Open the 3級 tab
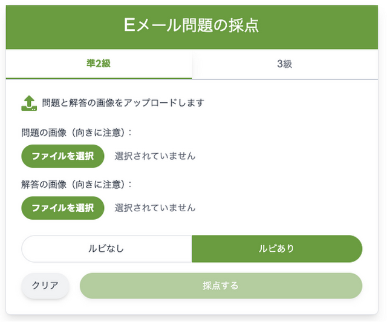Screen dimensions: 387x322 point(284,64)
